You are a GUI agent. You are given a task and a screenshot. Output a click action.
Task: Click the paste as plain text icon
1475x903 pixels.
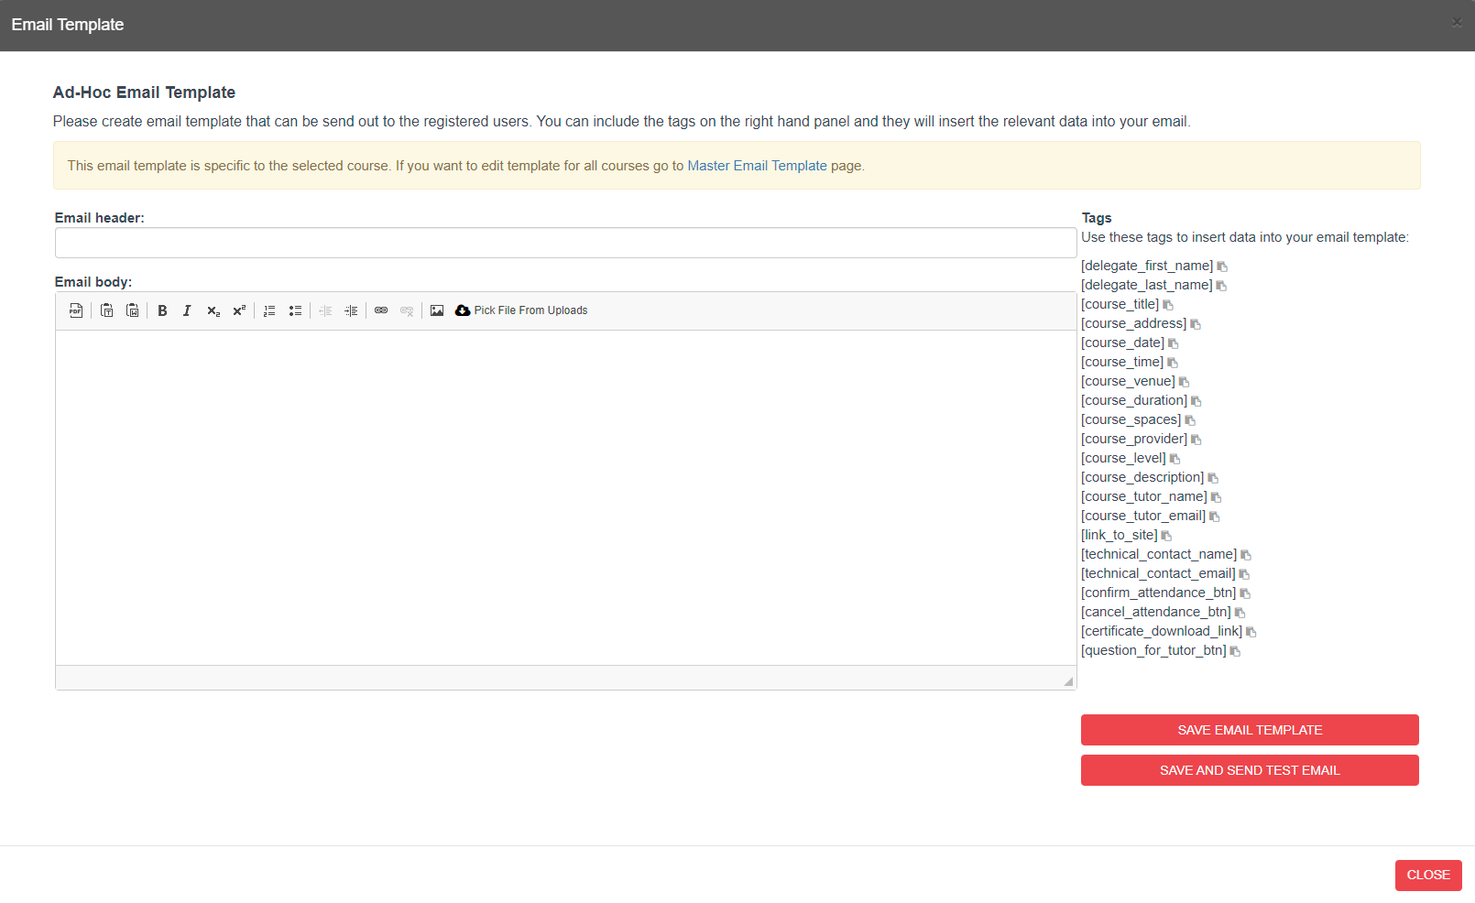pyautogui.click(x=107, y=310)
